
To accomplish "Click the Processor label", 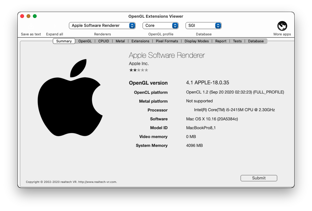I will (158, 110).
